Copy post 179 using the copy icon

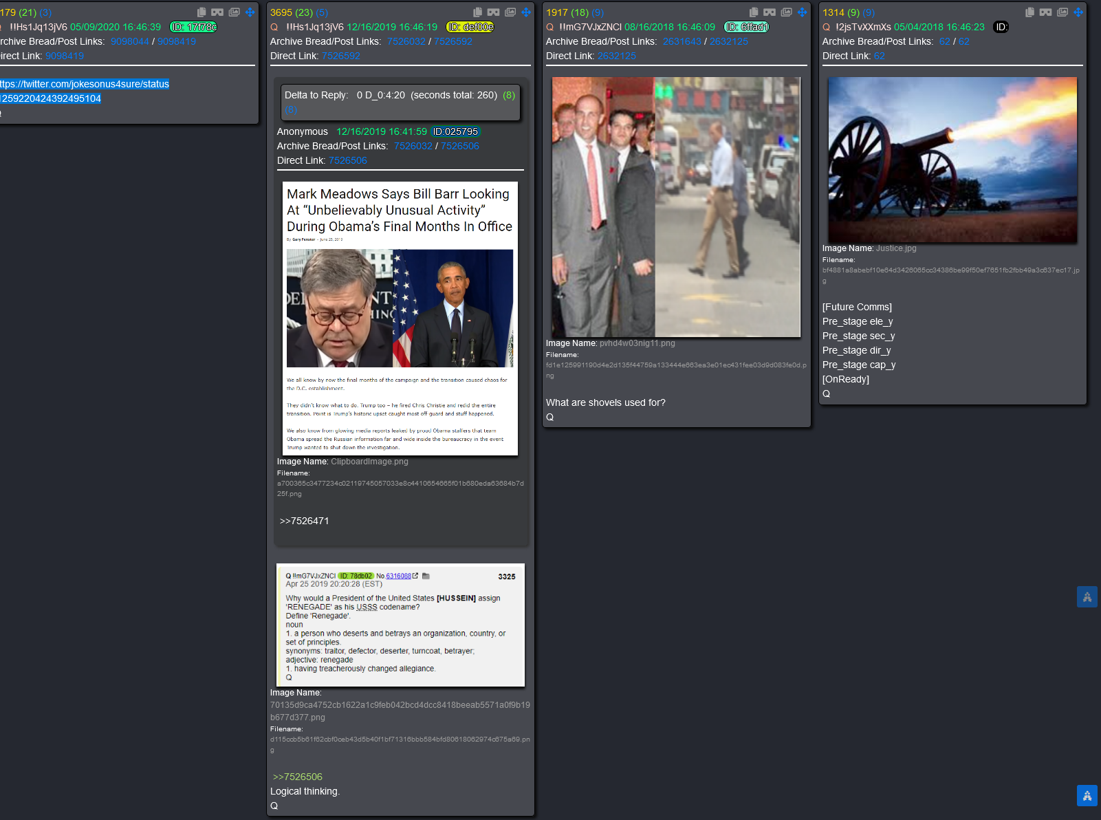(x=201, y=12)
